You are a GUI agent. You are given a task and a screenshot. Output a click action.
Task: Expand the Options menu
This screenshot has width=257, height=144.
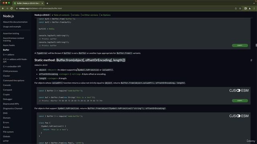106,15
